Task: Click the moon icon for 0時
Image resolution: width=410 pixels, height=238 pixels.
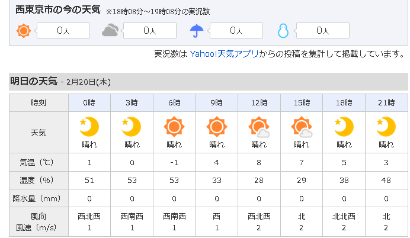Action: [89, 127]
